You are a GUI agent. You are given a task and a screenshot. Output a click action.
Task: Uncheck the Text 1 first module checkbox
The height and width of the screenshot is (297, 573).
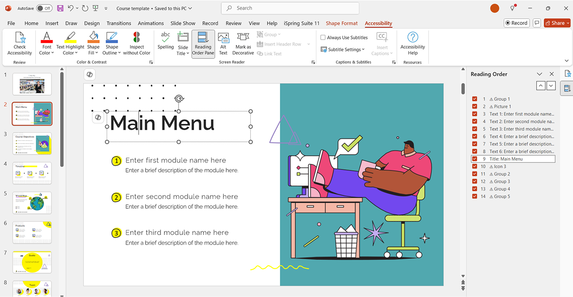click(x=474, y=114)
